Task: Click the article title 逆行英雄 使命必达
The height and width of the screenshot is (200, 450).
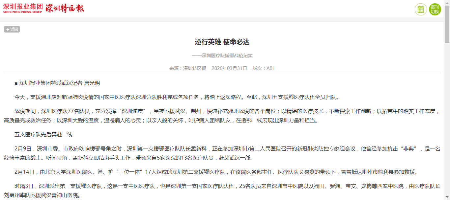Action: (222, 42)
